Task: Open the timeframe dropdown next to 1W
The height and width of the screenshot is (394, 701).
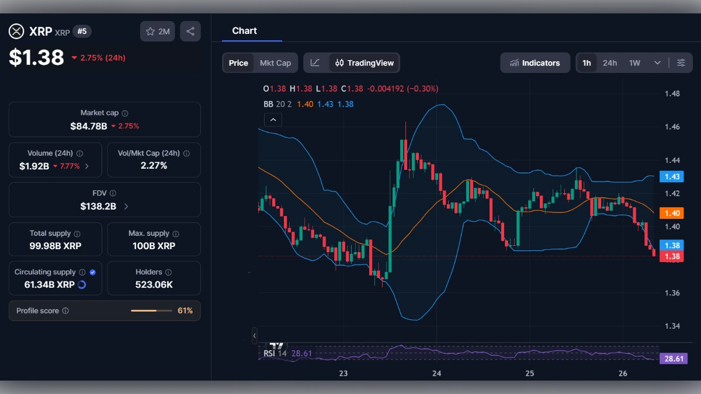Action: [657, 62]
